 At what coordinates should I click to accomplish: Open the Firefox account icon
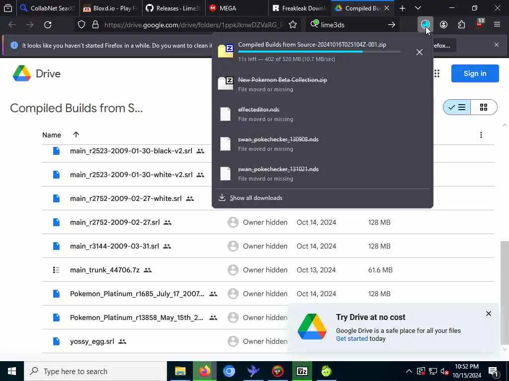443,25
